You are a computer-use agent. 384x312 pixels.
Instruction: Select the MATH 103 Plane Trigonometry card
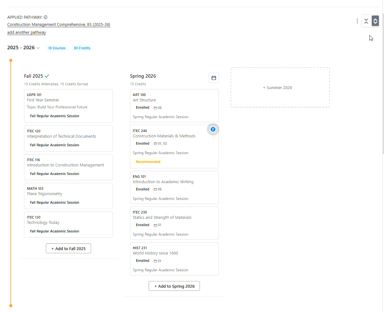coord(68,196)
